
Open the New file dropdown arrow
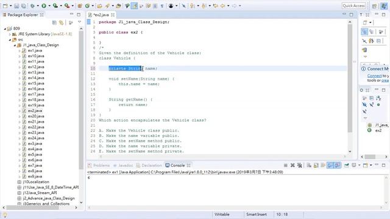pyautogui.click(x=11, y=5)
